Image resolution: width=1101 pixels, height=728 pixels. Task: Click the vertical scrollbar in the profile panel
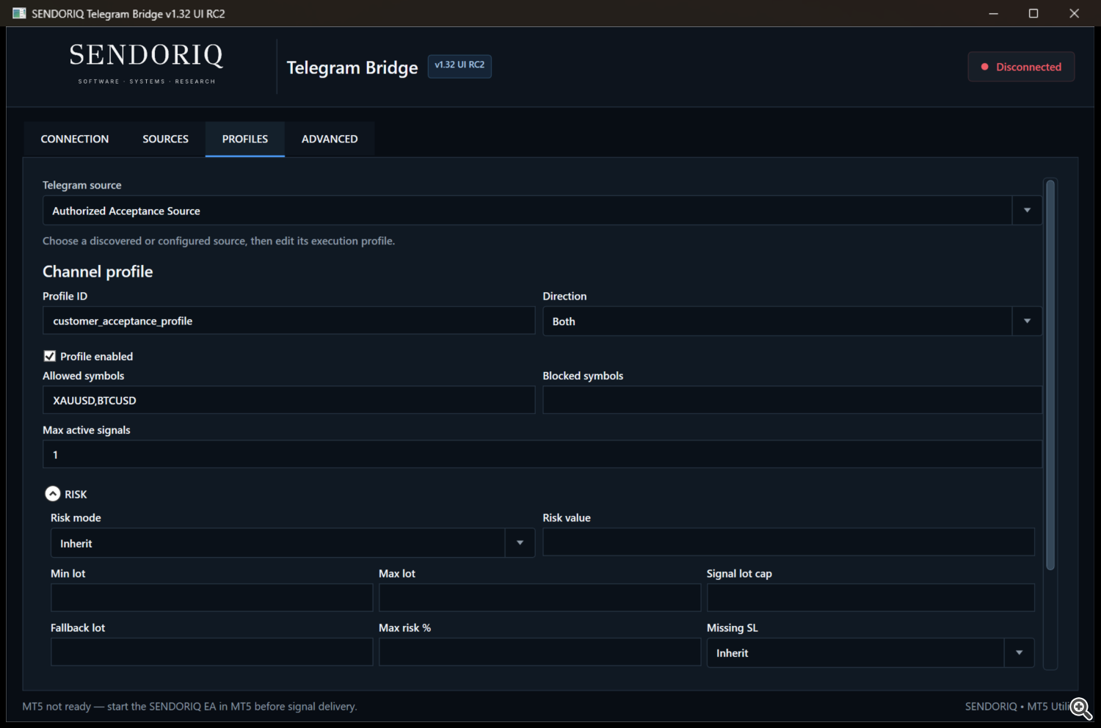1050,375
